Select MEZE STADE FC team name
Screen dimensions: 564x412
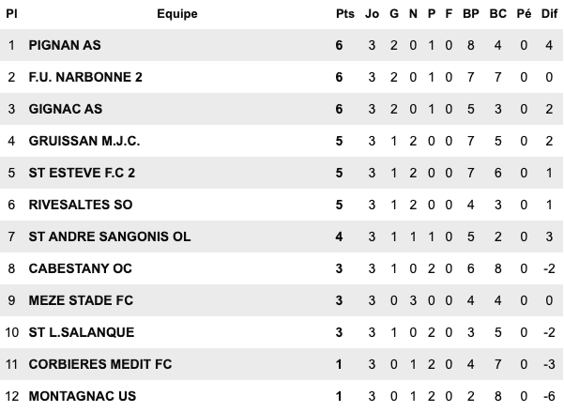(x=84, y=300)
